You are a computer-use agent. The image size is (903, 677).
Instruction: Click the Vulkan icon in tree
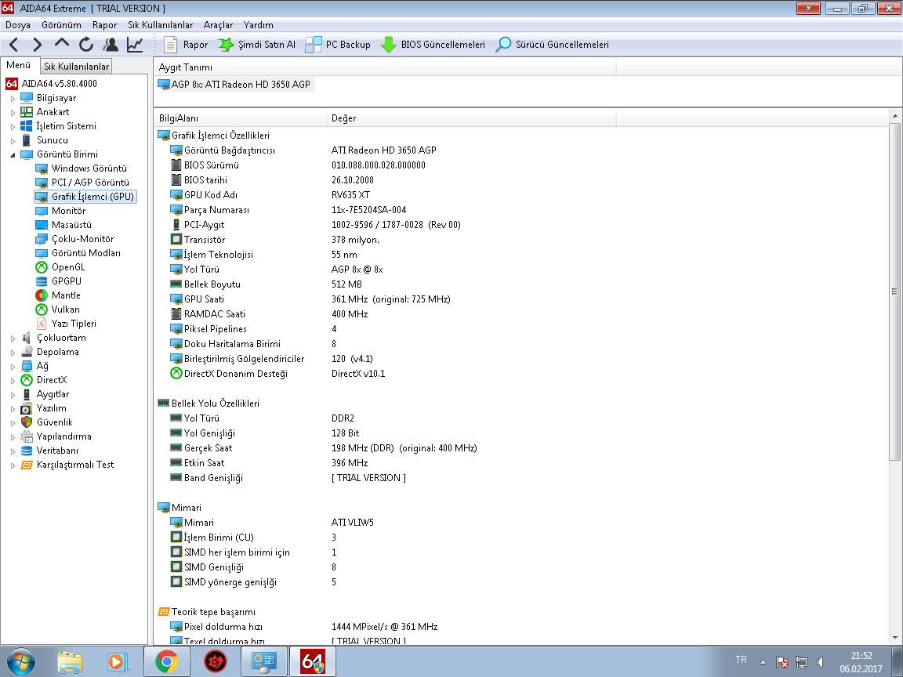tap(42, 310)
